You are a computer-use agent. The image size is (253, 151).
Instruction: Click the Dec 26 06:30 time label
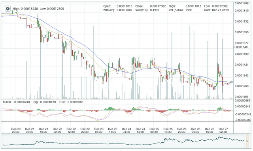click(x=196, y=130)
